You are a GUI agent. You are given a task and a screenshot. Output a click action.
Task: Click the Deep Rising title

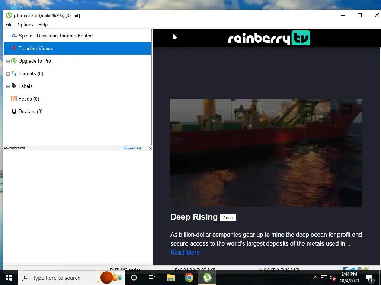tap(194, 217)
